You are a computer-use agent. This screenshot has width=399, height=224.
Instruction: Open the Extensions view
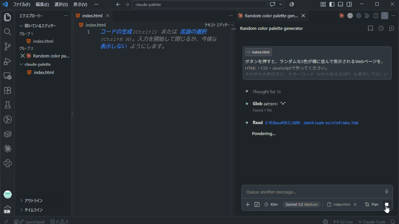point(7,90)
